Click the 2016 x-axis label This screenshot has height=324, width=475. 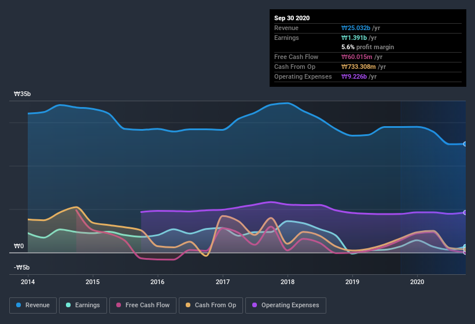(x=157, y=282)
